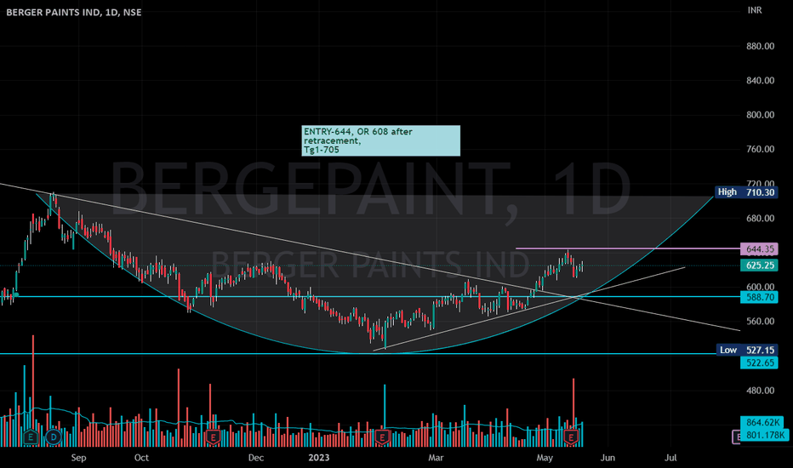Select the ENTRY-644 text note box
The image size is (793, 468).
point(381,140)
